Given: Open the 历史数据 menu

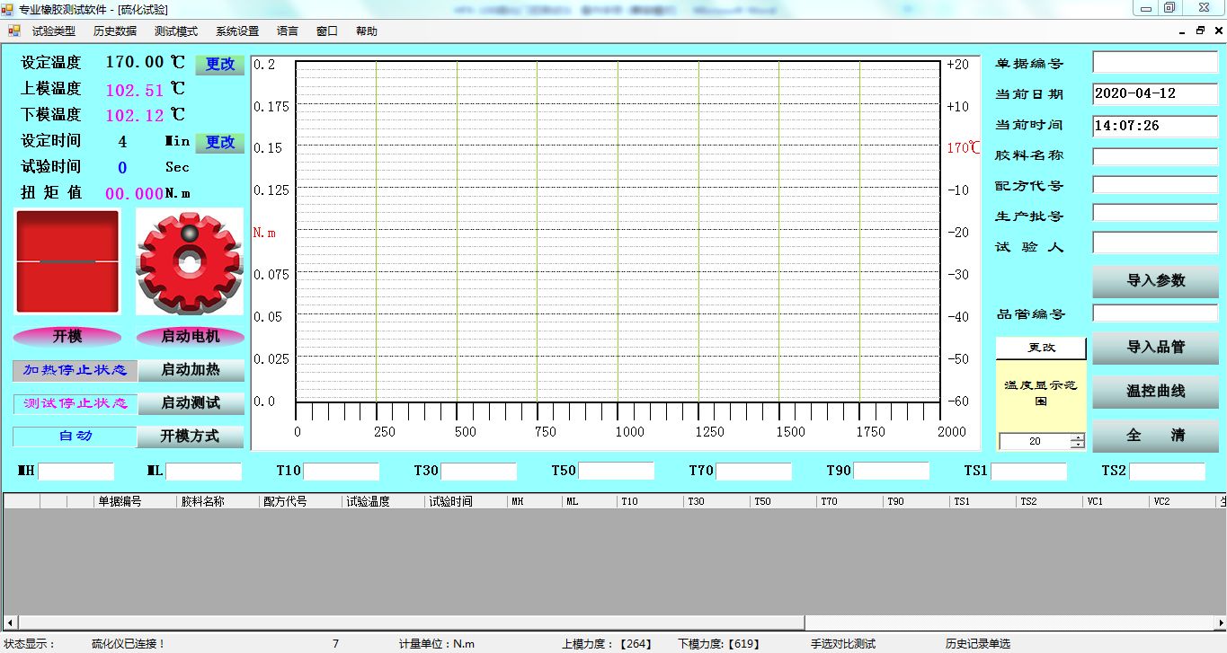Looking at the screenshot, I should (x=115, y=31).
